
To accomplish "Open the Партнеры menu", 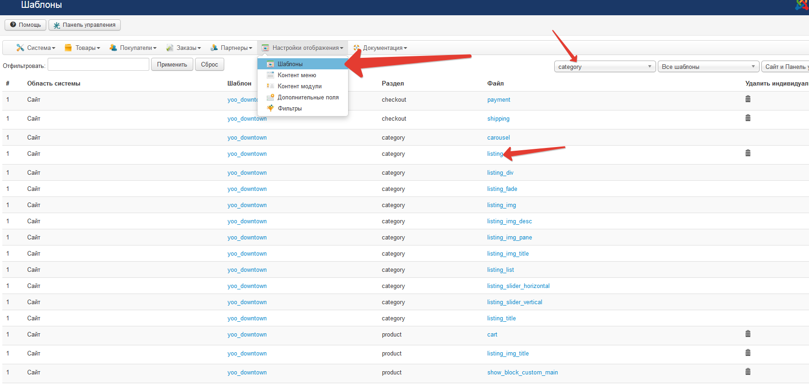I will [231, 48].
